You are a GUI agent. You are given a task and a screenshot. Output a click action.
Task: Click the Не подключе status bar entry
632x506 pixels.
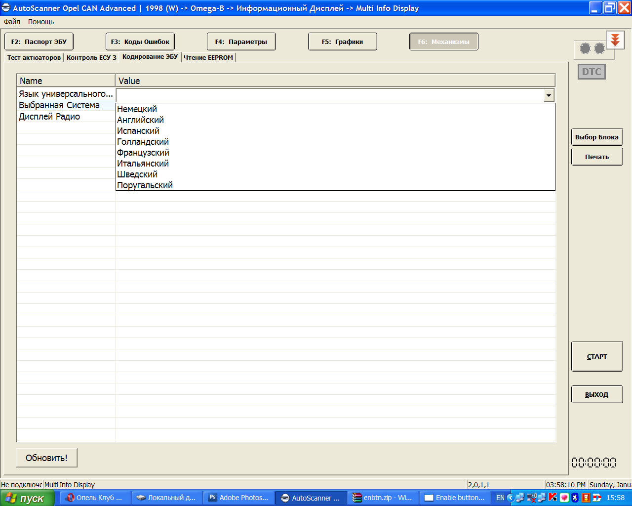(x=21, y=485)
